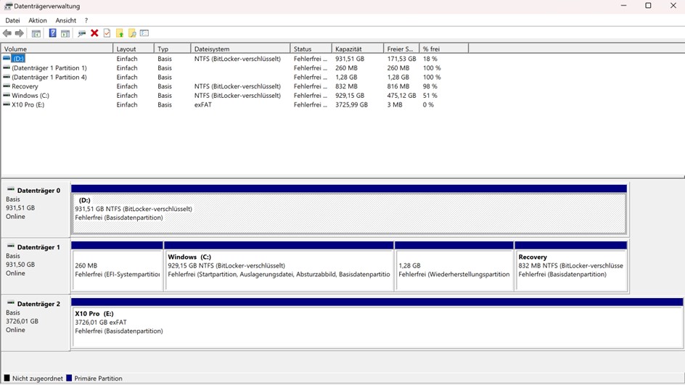Click the drive icon of volume (D:)
The image size is (685, 385).
[7, 58]
